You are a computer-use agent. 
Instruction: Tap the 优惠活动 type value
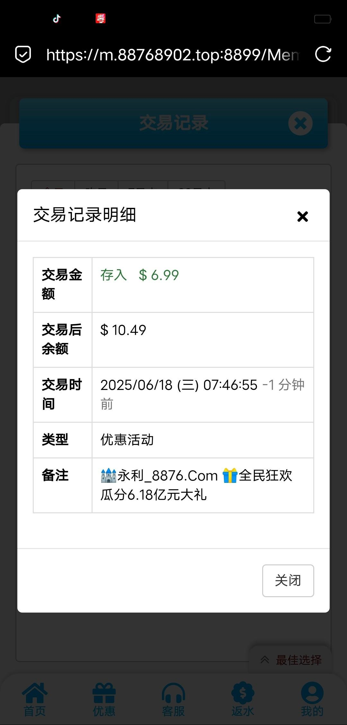point(127,440)
